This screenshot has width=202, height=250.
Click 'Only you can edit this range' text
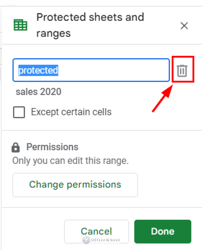70,161
